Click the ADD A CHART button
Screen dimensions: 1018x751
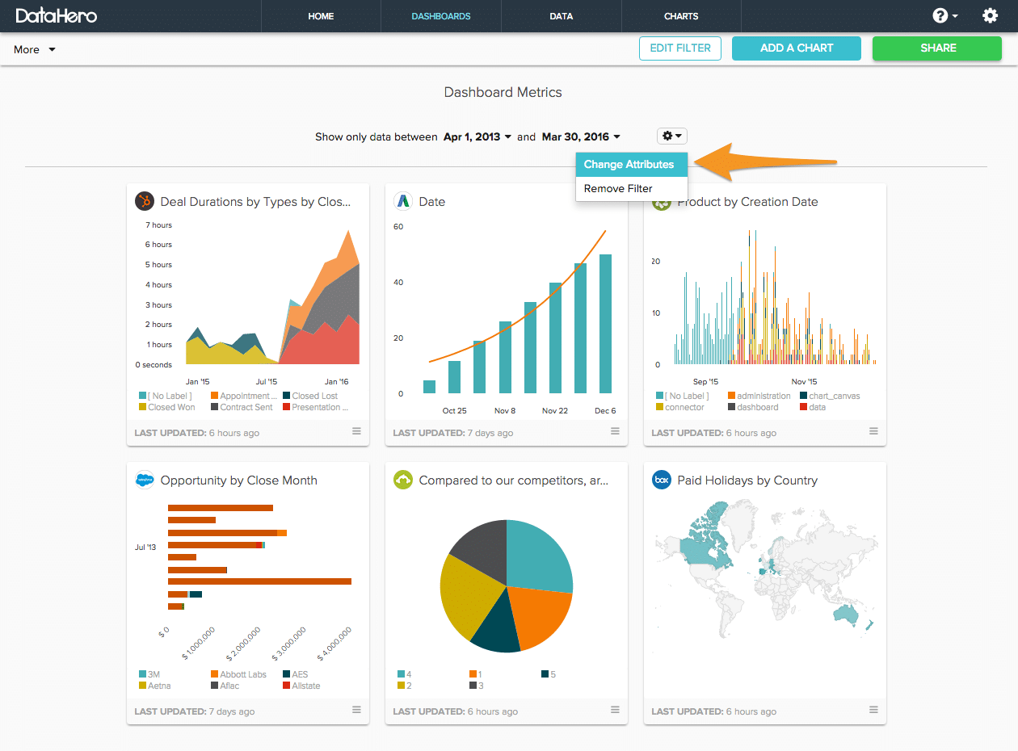coord(797,48)
